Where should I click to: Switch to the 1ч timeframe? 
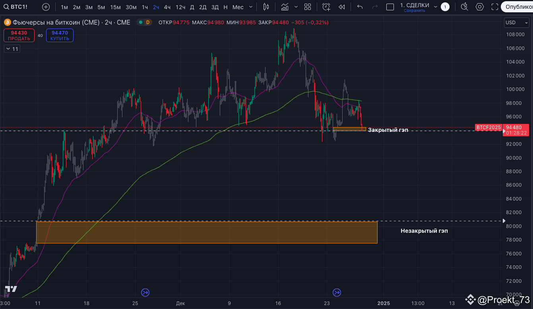[144, 7]
